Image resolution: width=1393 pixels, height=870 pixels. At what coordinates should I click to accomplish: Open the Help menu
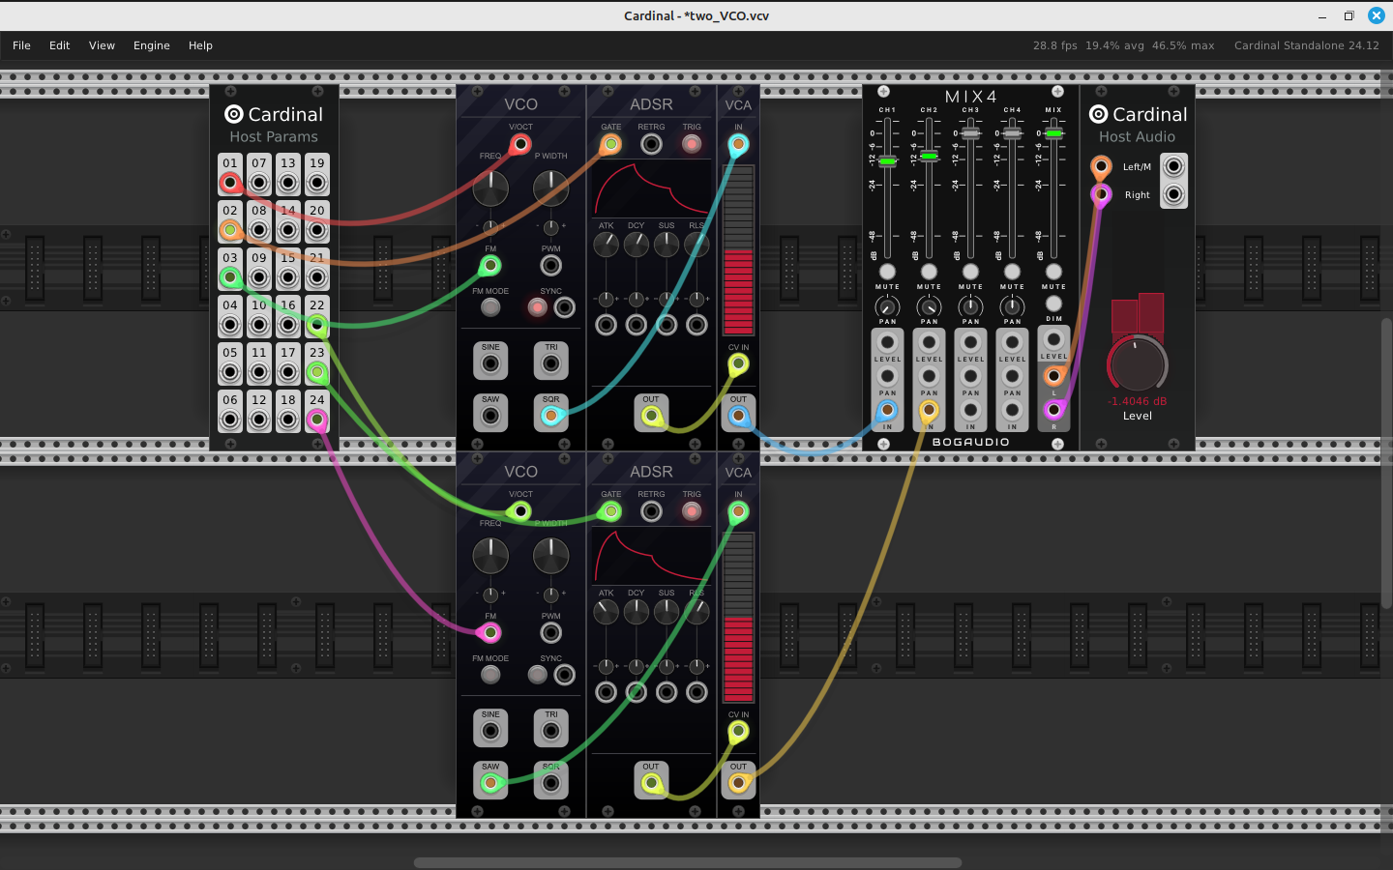[200, 45]
